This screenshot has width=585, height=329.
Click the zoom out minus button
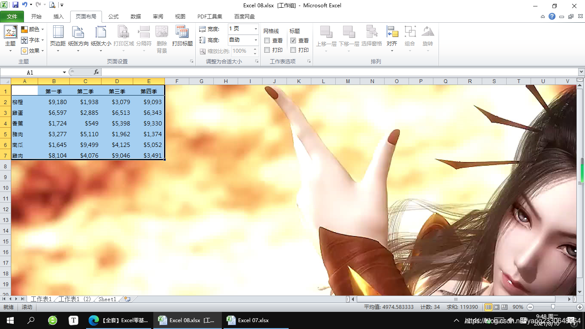pos(530,307)
